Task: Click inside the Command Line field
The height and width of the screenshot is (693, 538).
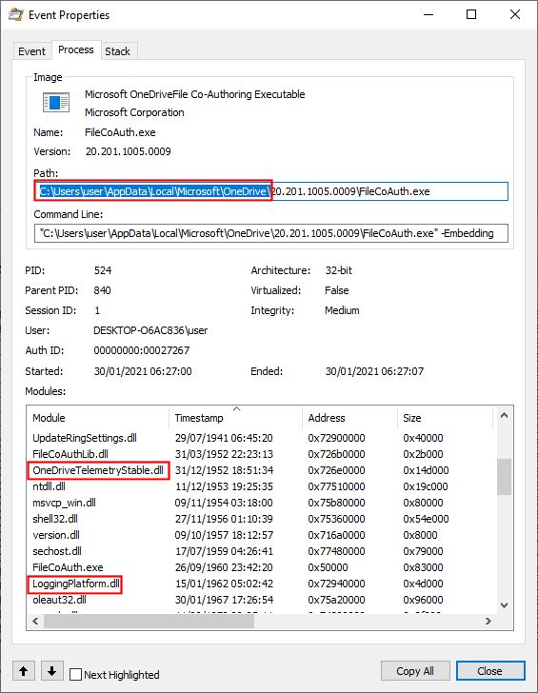Action: click(271, 233)
